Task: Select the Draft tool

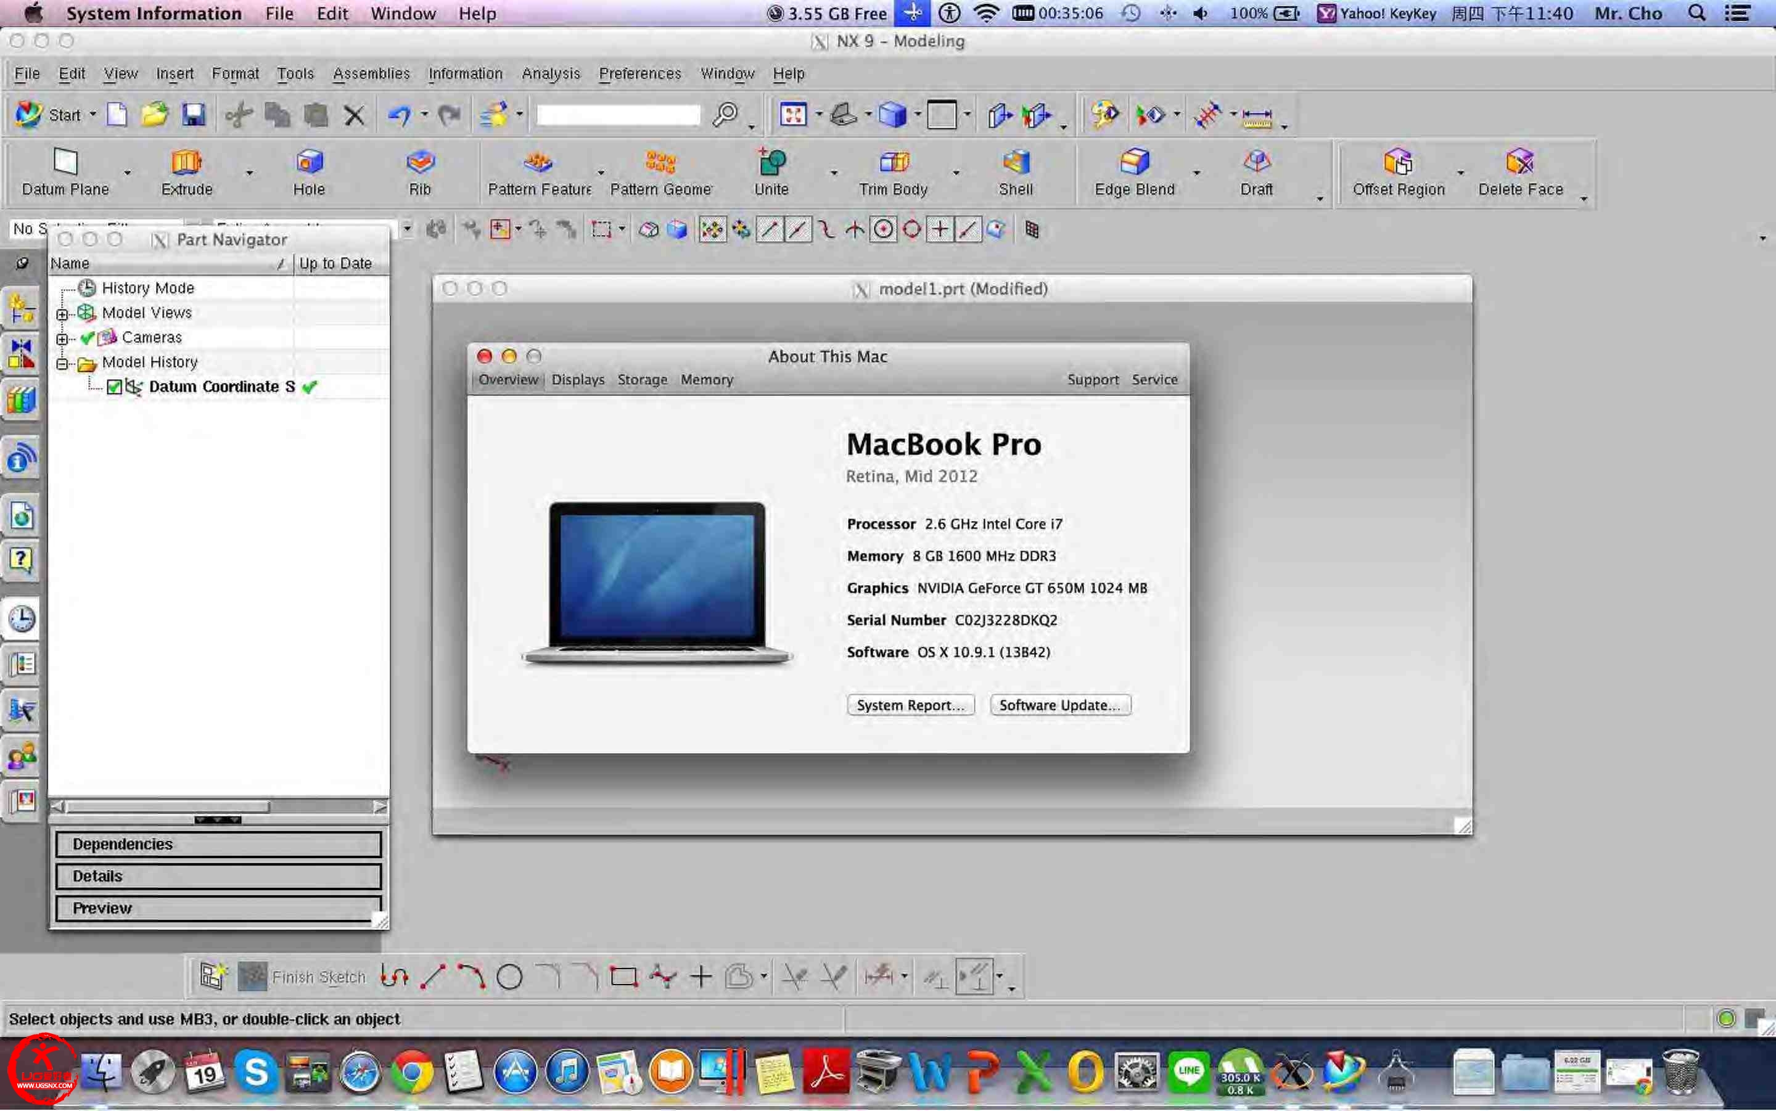Action: 1257,173
